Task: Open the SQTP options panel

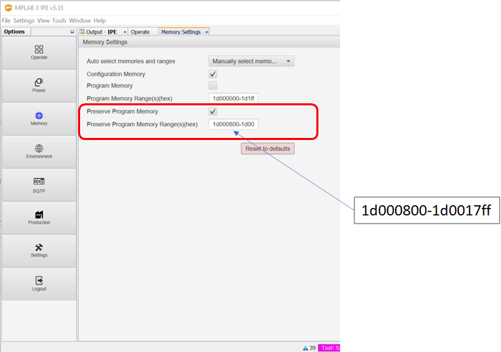Action: [39, 185]
